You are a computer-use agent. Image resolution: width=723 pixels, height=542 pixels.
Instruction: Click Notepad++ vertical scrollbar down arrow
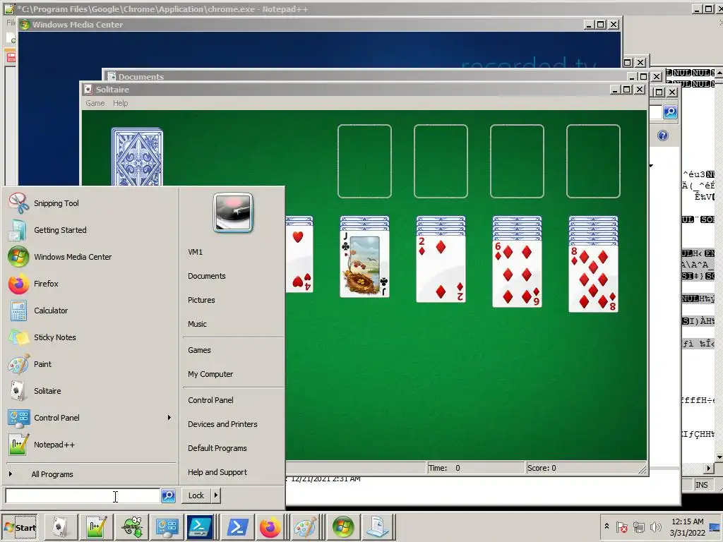coord(719,457)
